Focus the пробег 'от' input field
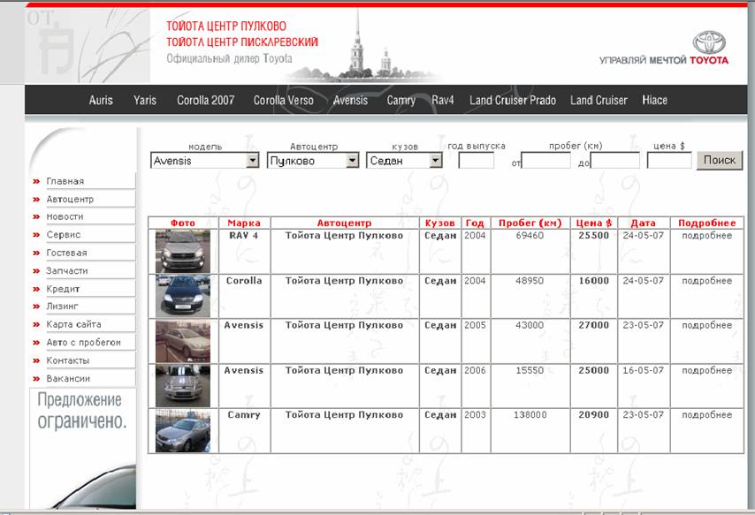This screenshot has height=515, width=755. pos(546,160)
